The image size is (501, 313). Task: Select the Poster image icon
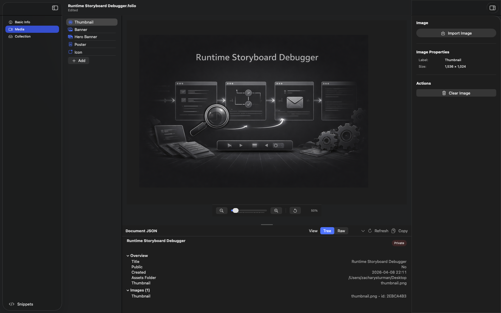point(70,44)
